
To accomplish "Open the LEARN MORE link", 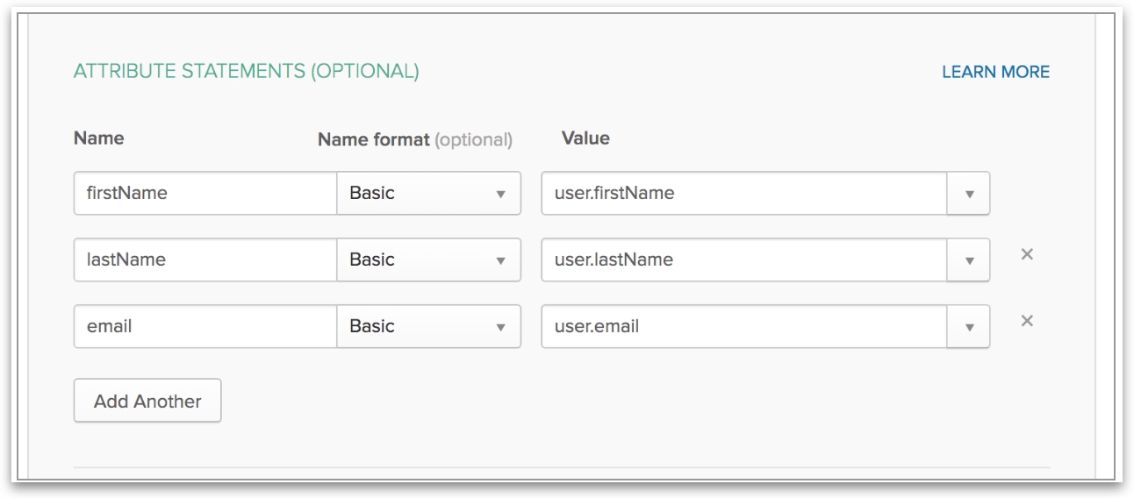I will (x=995, y=72).
